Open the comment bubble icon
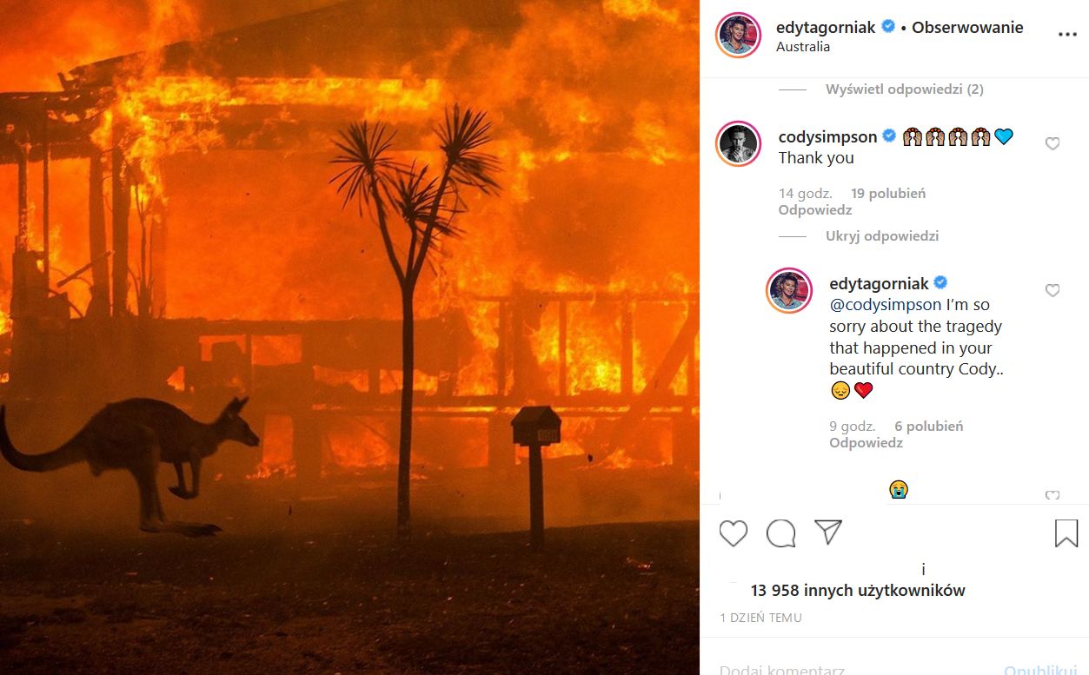1089x675 pixels. 780,533
